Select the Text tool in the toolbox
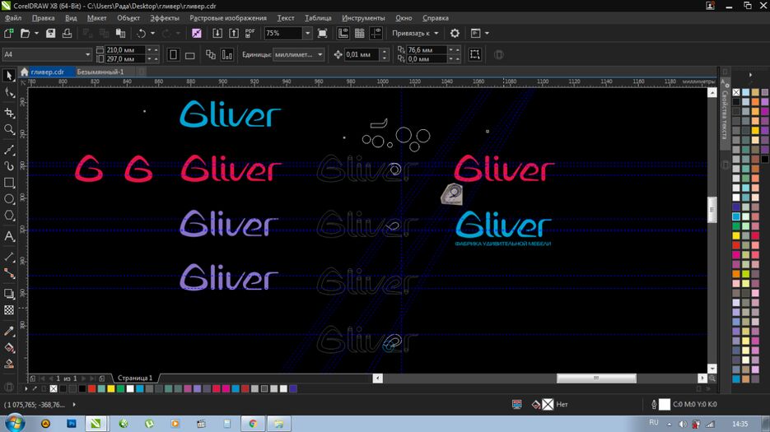 point(9,236)
